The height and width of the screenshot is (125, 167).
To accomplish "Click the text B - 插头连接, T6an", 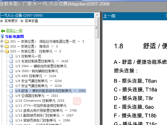I will (x=135, y=81).
